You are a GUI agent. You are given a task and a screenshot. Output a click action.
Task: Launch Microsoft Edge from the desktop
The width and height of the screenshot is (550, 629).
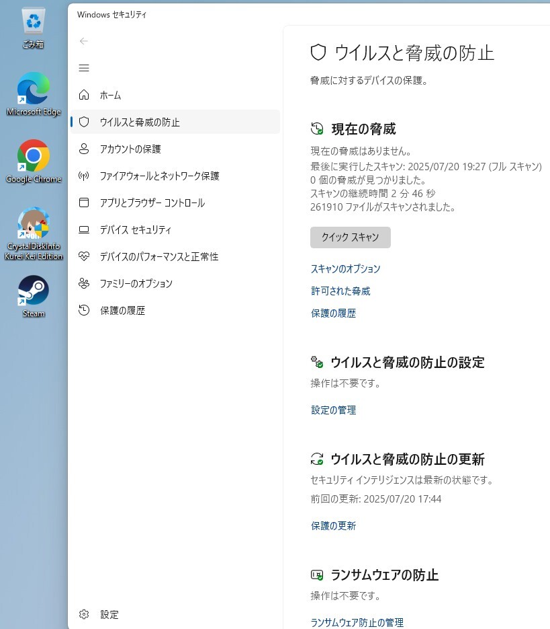click(x=34, y=94)
